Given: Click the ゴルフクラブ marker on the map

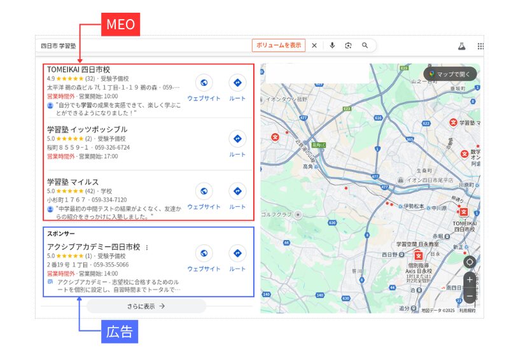Looking at the screenshot, I should (298, 214).
